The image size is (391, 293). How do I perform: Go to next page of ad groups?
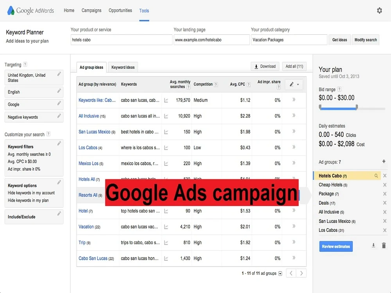(x=301, y=273)
